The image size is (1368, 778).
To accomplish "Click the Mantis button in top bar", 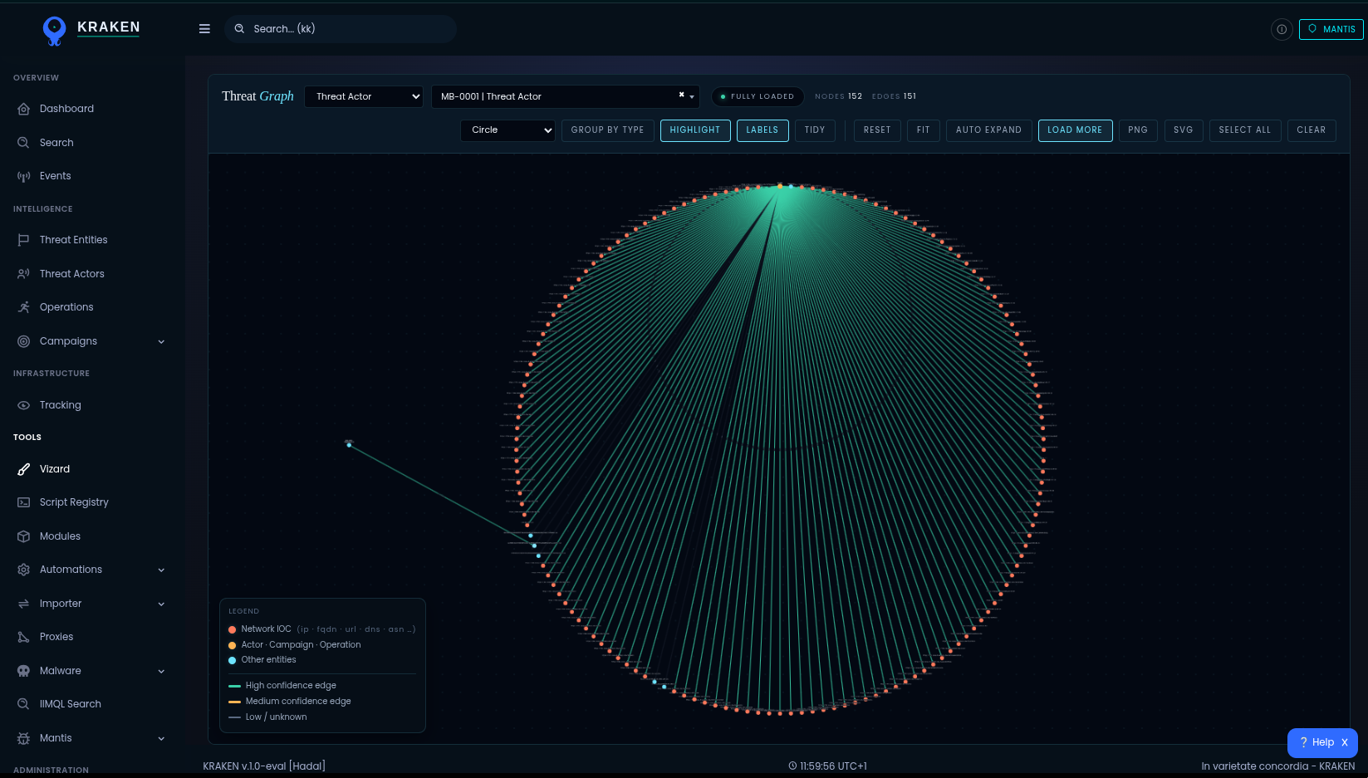I will click(x=1331, y=29).
